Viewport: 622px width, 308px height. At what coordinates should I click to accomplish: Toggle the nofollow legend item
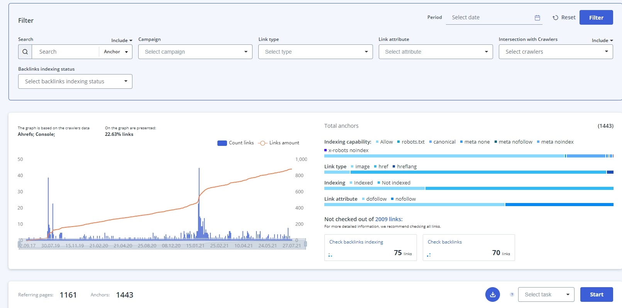coord(403,199)
